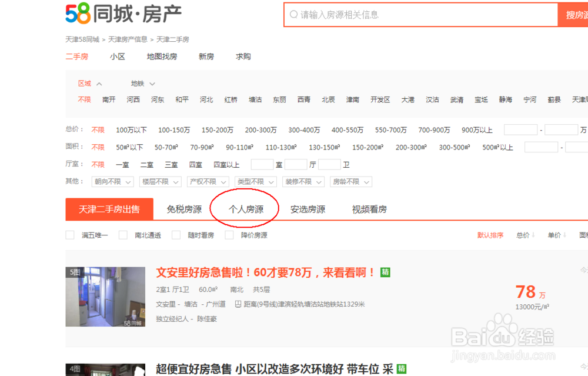
Task: Select the 二手房 navigation item
Action: 77,56
